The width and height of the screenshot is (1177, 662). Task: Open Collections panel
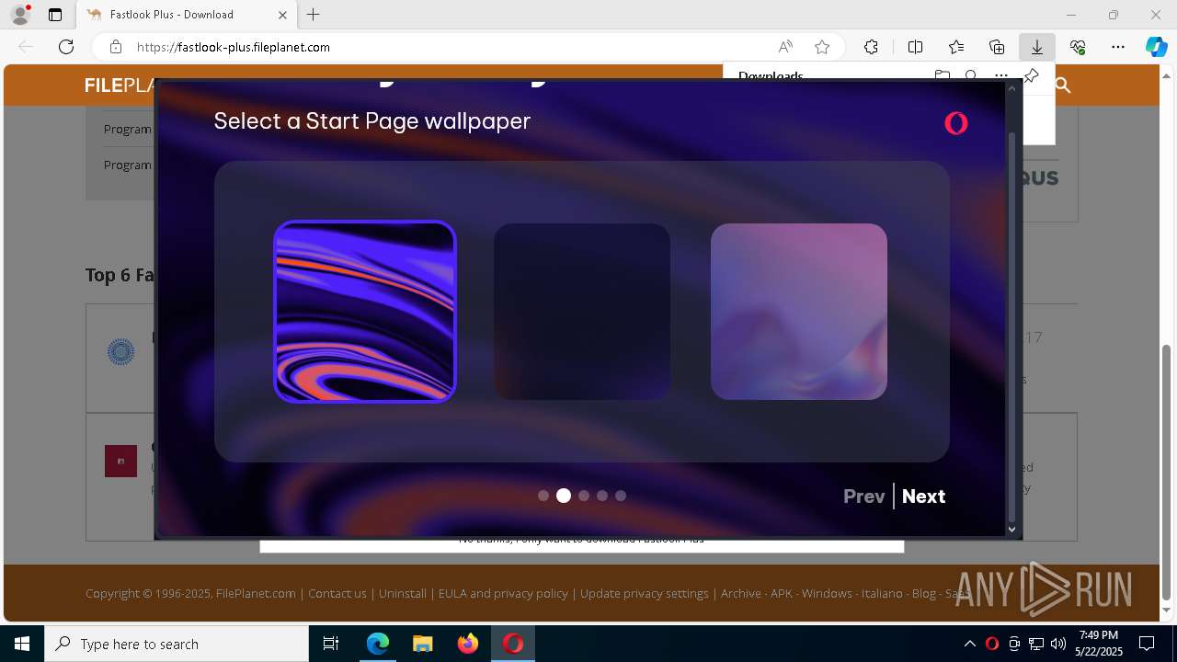997,47
